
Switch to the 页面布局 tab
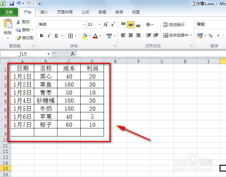(x=65, y=12)
